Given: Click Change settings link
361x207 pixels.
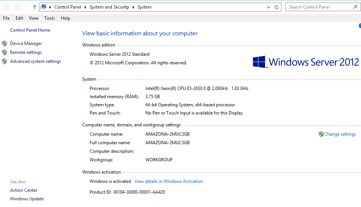Looking at the screenshot, I should [340, 134].
